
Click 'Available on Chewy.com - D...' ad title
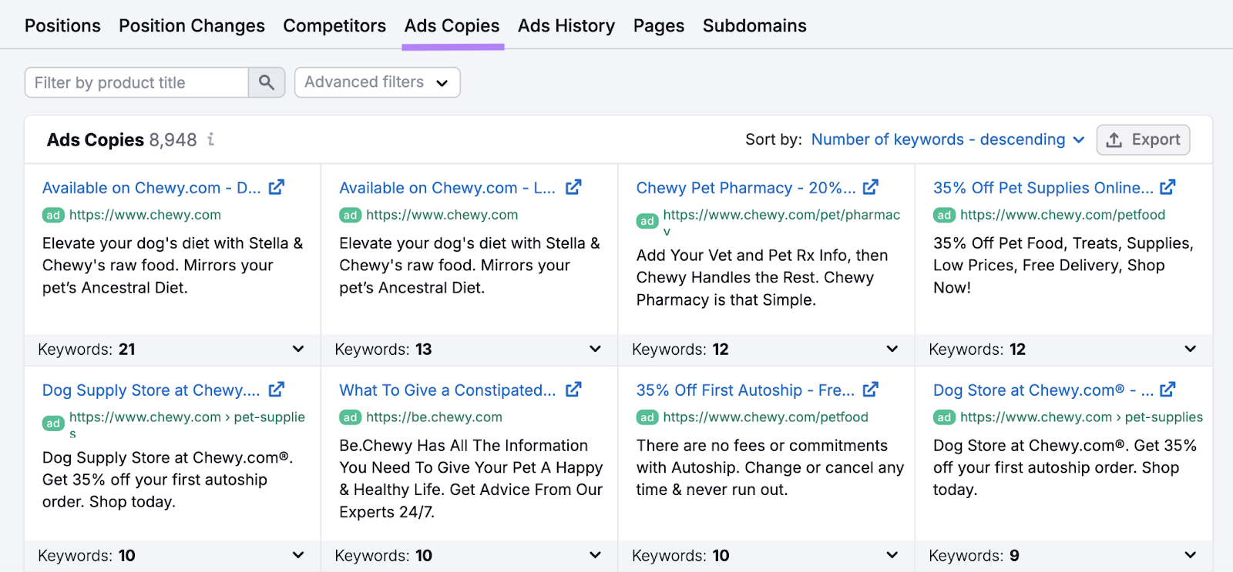152,188
